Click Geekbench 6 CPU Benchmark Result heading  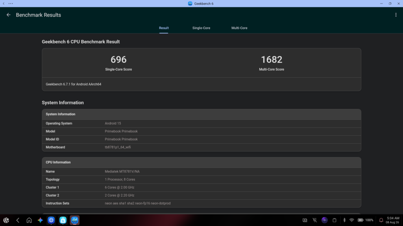(81, 42)
